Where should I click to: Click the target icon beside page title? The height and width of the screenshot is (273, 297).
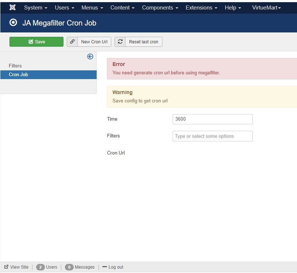(13, 23)
